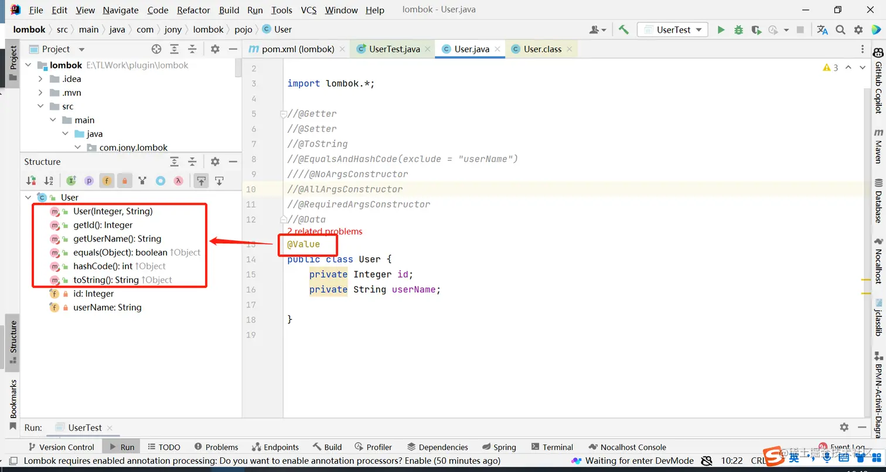Open the Terminal tool window
The image size is (886, 472).
(x=551, y=447)
